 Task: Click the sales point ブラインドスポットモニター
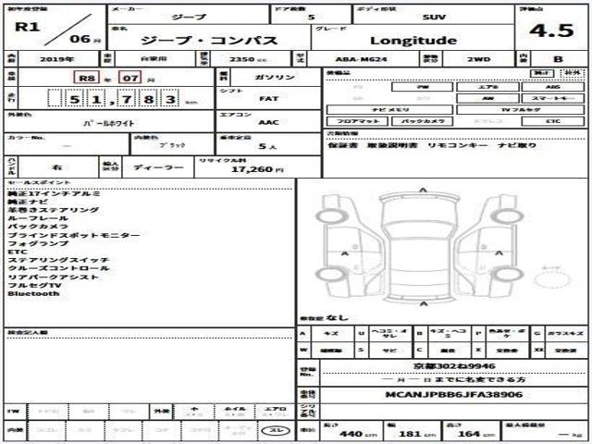coord(74,235)
